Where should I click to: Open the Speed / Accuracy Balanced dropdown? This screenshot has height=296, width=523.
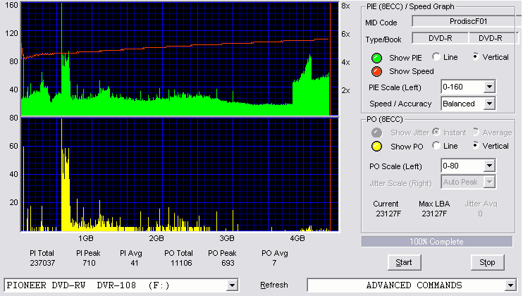pos(489,104)
